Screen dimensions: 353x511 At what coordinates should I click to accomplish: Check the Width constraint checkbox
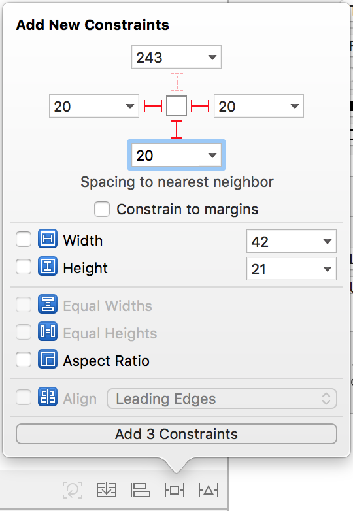[24, 240]
